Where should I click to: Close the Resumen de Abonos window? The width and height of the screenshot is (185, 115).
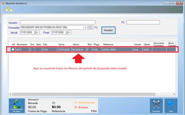[x=179, y=3]
